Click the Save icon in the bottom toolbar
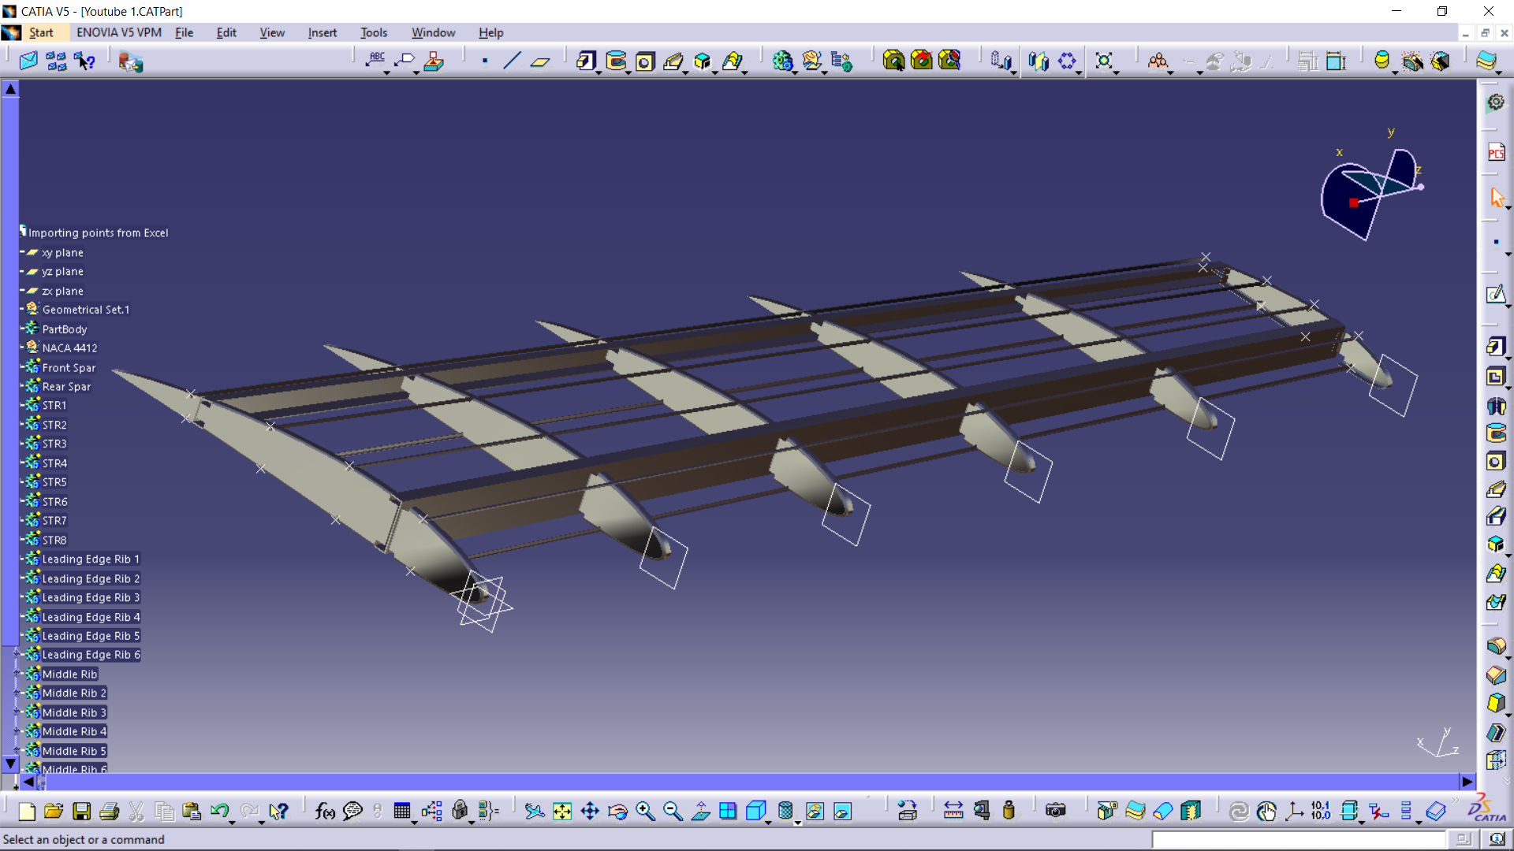Viewport: 1514px width, 851px height. click(x=81, y=811)
